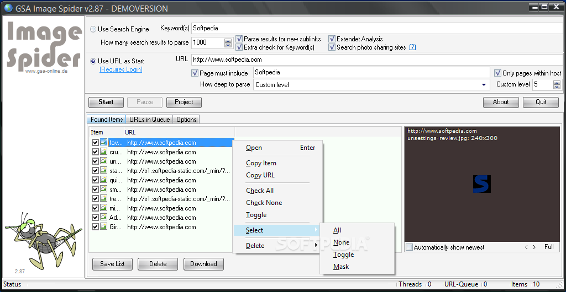Toggle Search photo sharing sites checkbox

pyautogui.click(x=332, y=47)
